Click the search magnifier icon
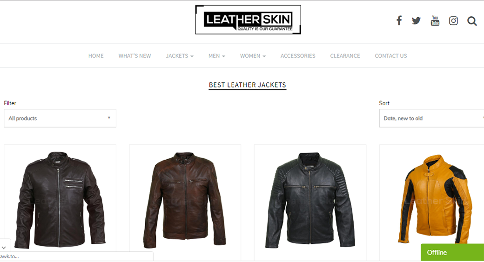 click(472, 21)
